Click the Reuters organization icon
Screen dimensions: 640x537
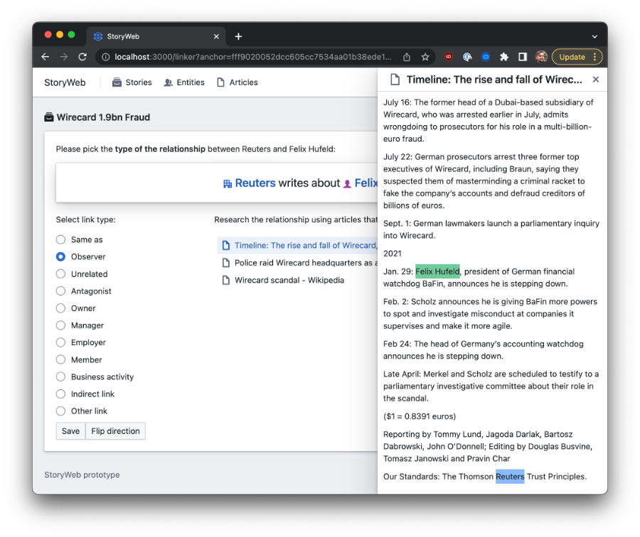point(228,184)
